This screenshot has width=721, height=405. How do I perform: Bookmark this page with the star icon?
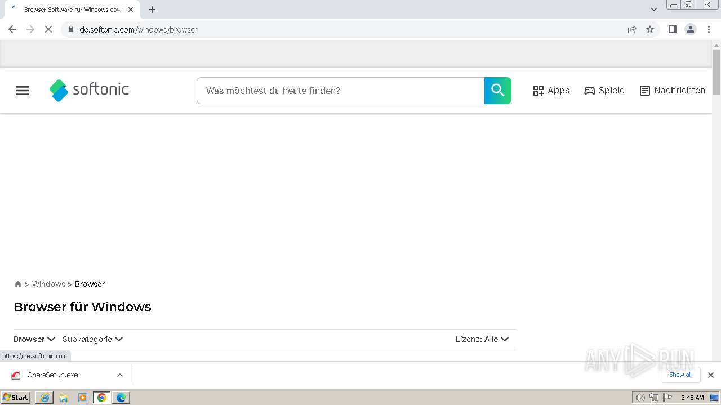point(650,29)
